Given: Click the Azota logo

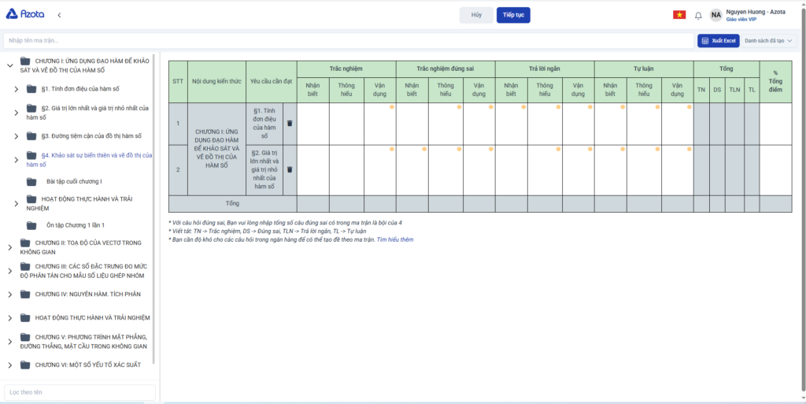Looking at the screenshot, I should [x=24, y=14].
